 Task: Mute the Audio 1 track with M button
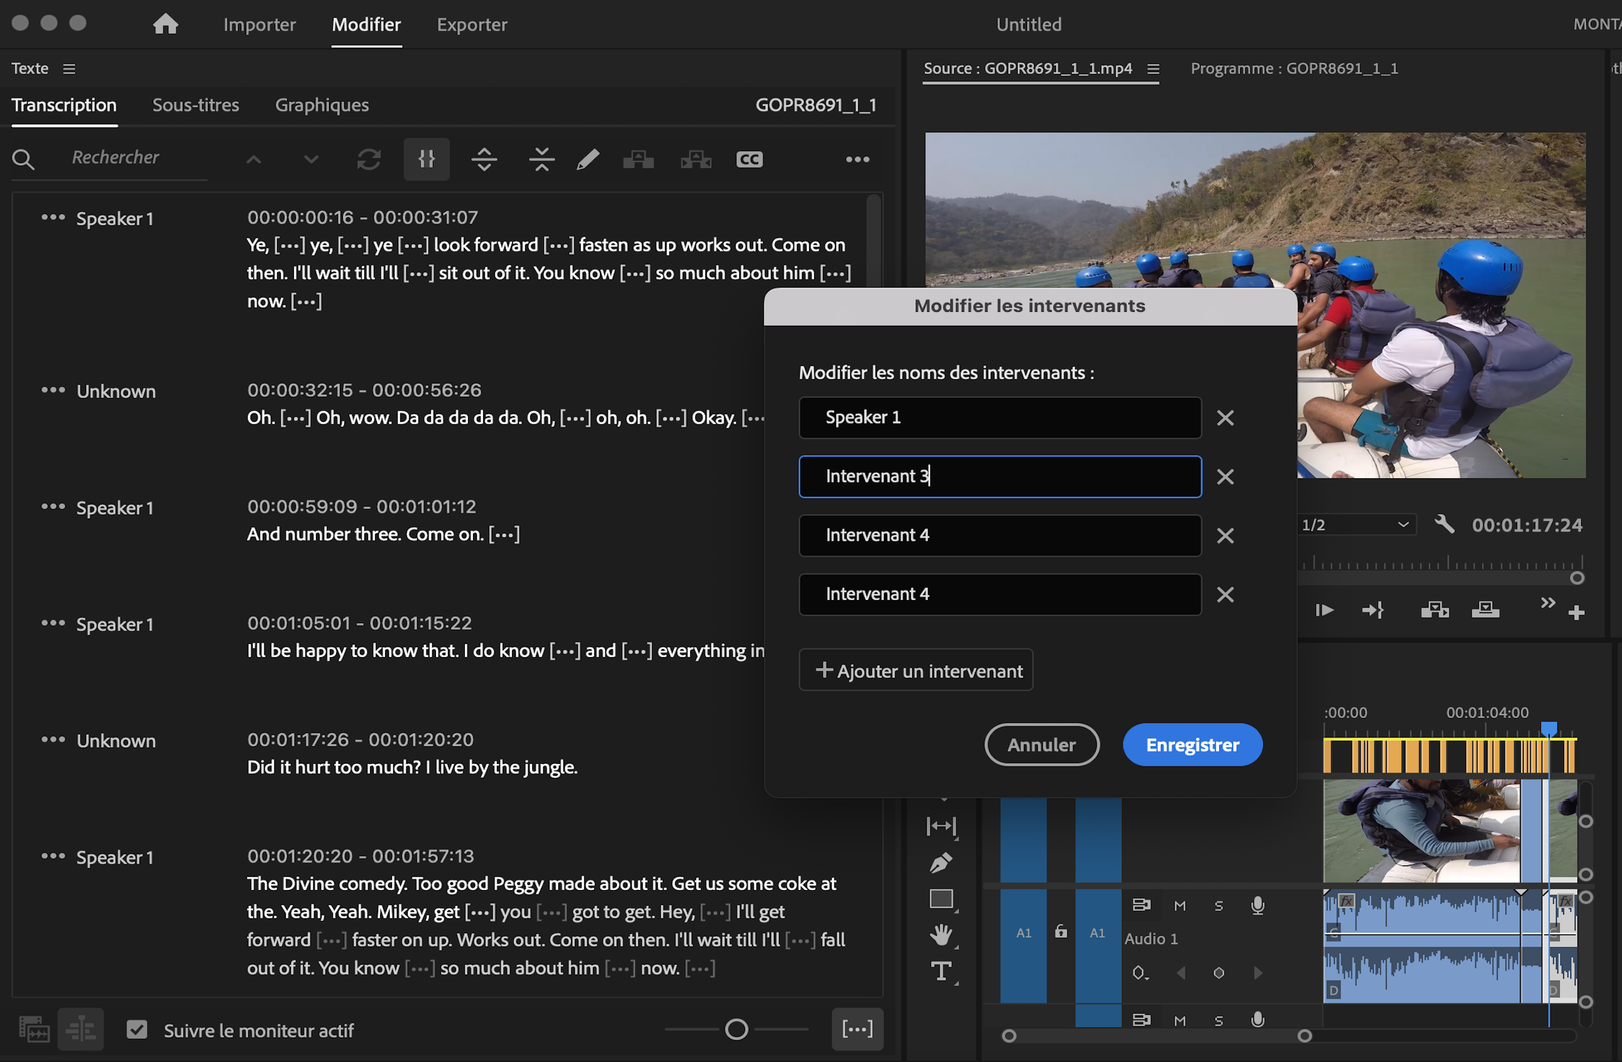(x=1180, y=906)
